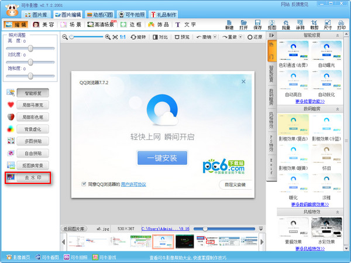Collapse the 数码暗房 panel section
This screenshot has height=263, width=351.
click(336, 110)
